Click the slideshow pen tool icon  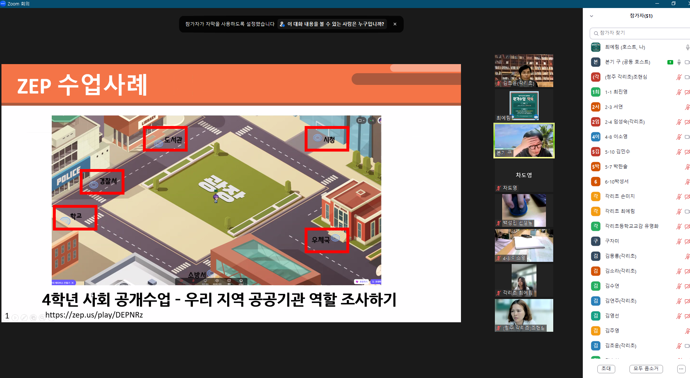tap(24, 318)
